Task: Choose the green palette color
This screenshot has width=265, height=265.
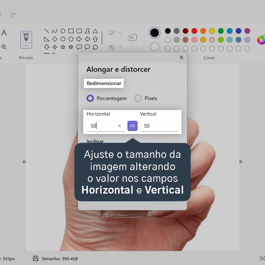Action: point(221,31)
